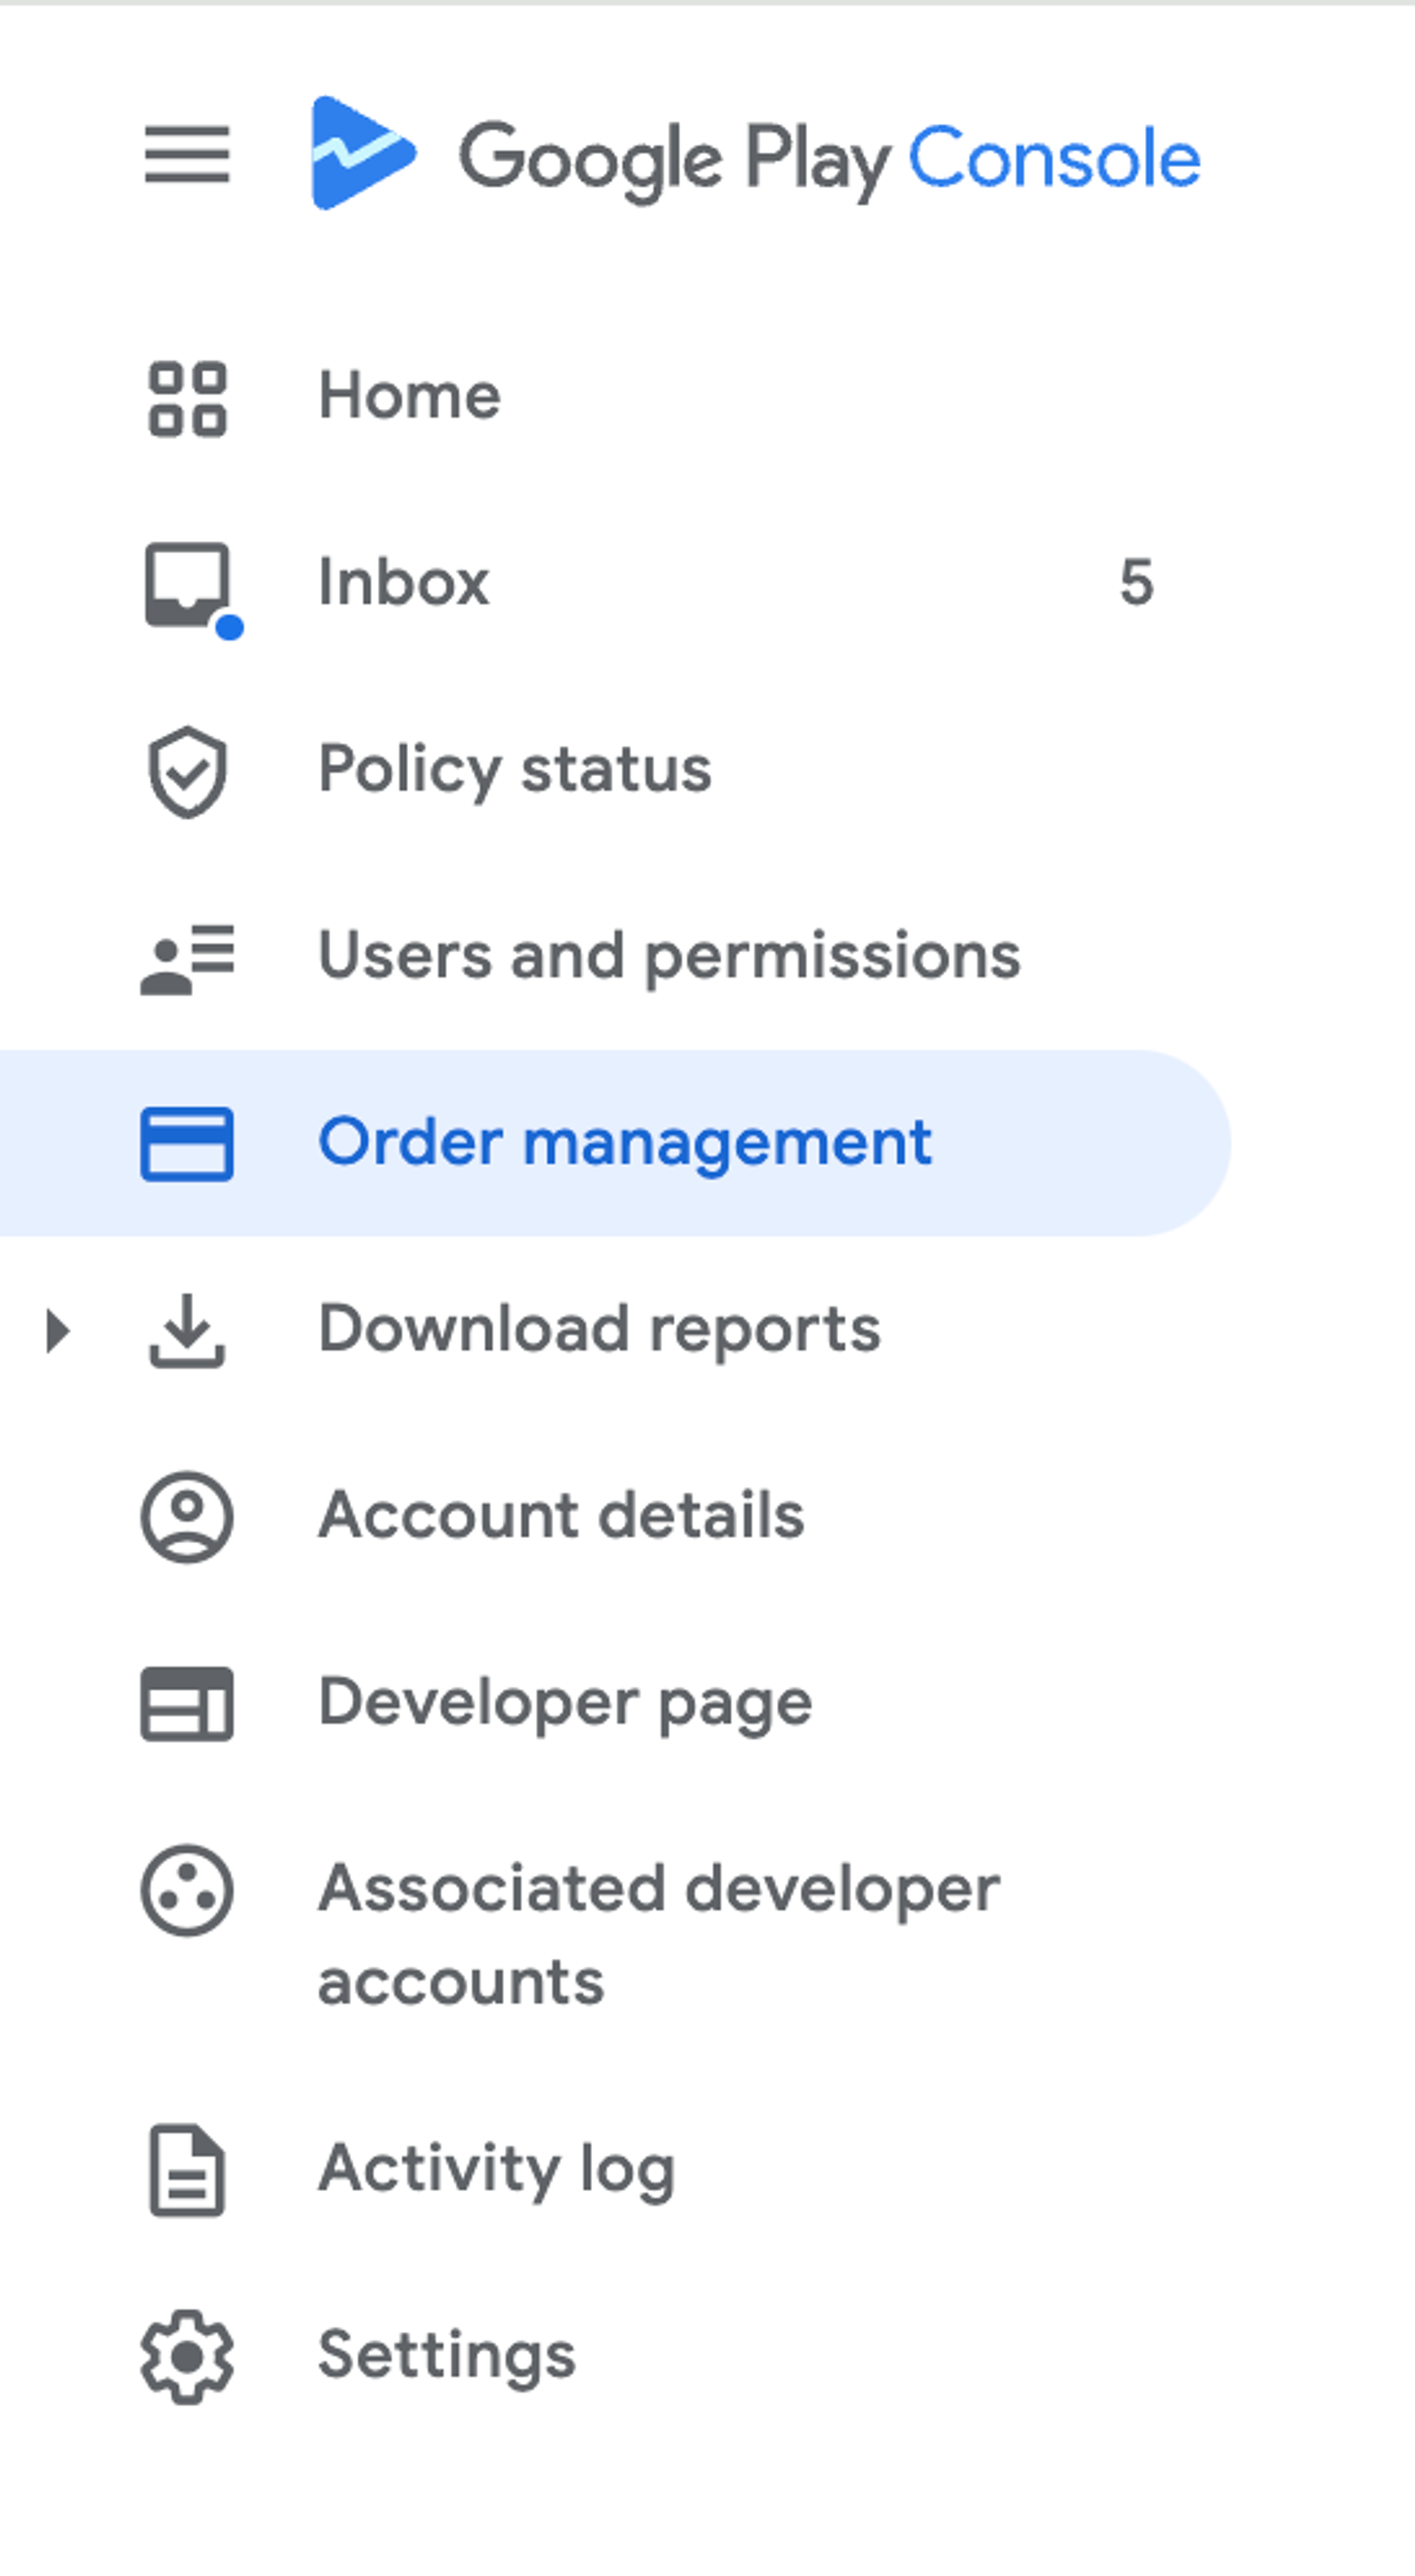Open the Order management menu entry

(625, 1143)
